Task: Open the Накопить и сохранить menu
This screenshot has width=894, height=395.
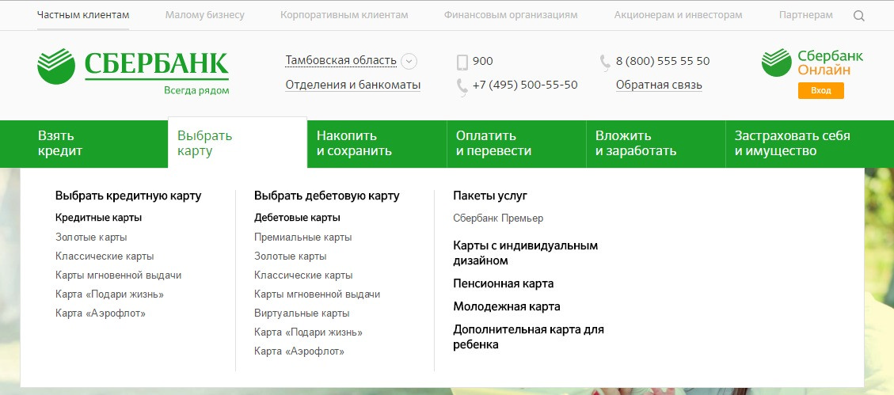Action: 377,143
